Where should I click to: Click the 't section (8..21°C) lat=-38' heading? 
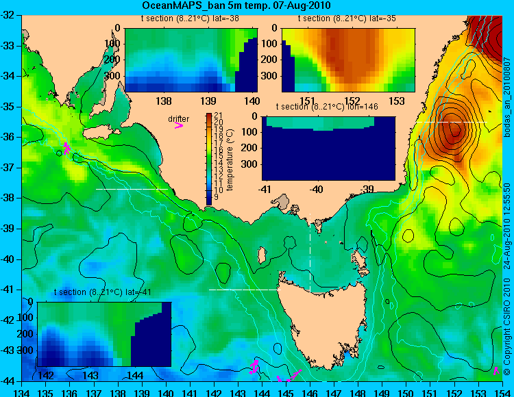pyautogui.click(x=190, y=18)
